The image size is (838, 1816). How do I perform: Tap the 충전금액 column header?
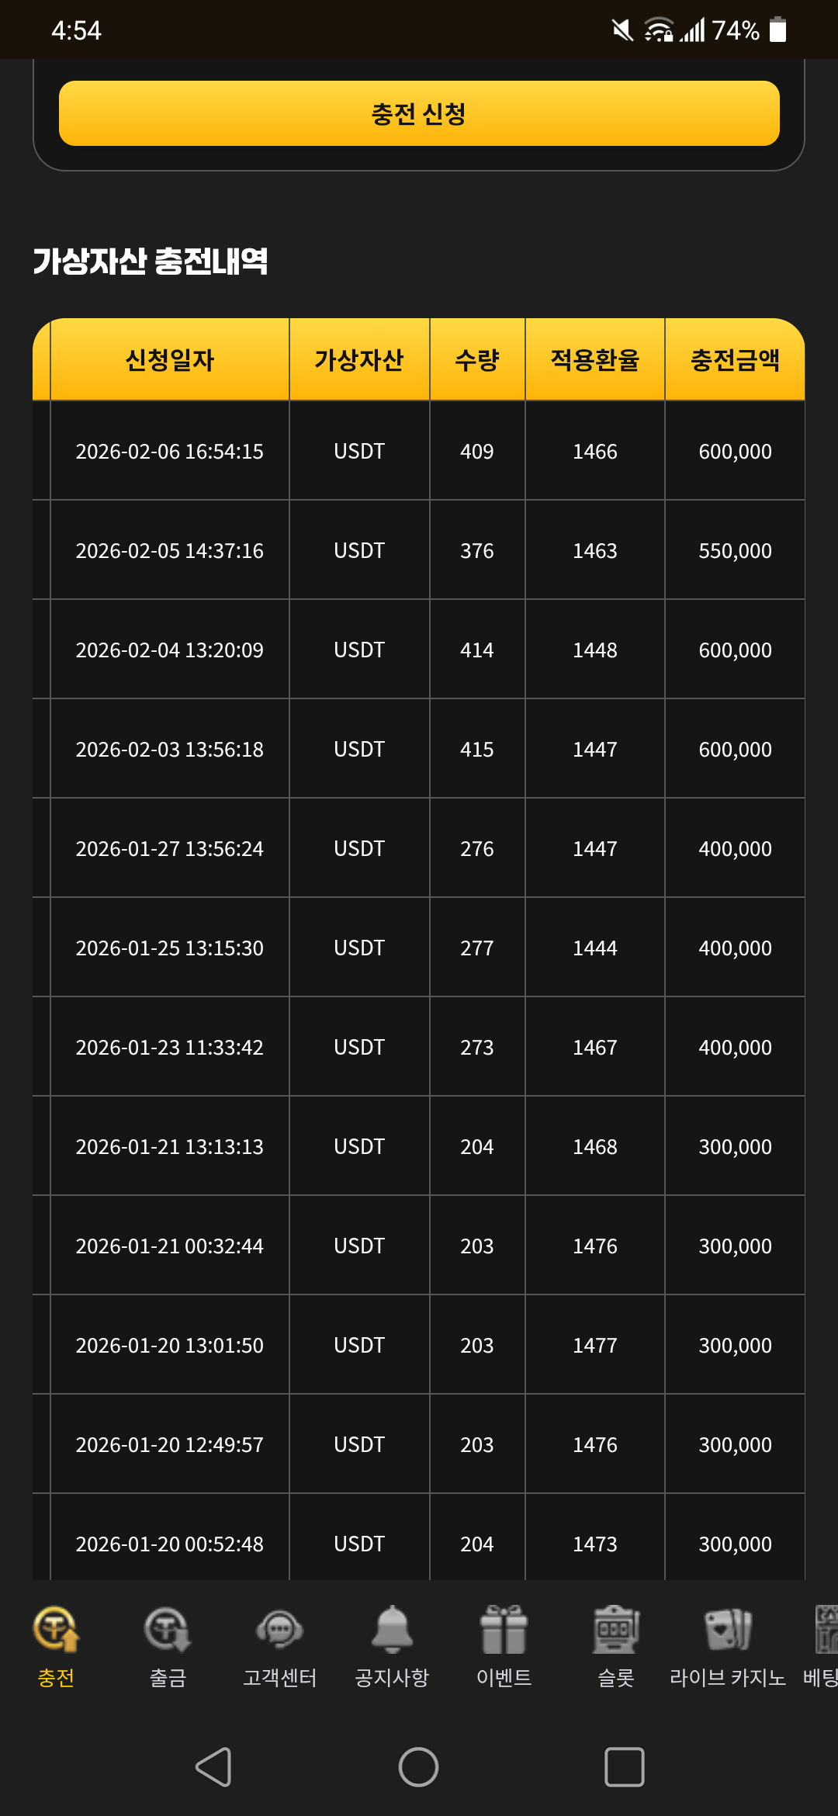click(735, 360)
